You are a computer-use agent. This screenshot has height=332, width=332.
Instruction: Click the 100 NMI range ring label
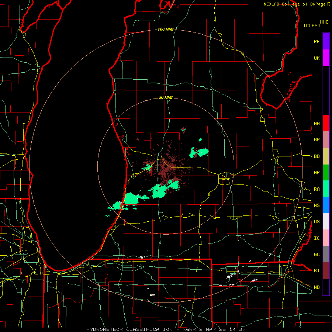click(166, 29)
